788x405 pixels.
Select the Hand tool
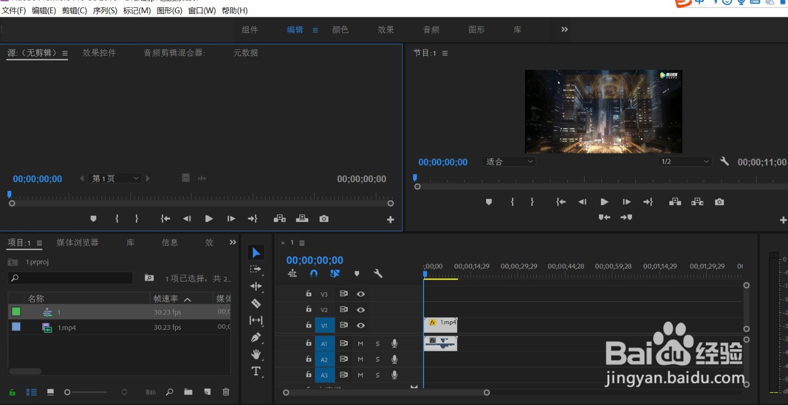tap(256, 354)
